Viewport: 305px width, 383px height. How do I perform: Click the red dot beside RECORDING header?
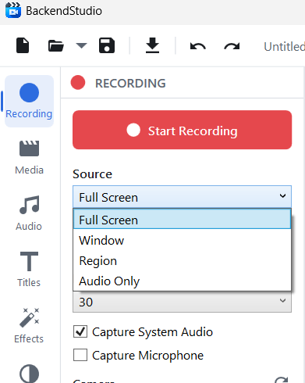(78, 83)
